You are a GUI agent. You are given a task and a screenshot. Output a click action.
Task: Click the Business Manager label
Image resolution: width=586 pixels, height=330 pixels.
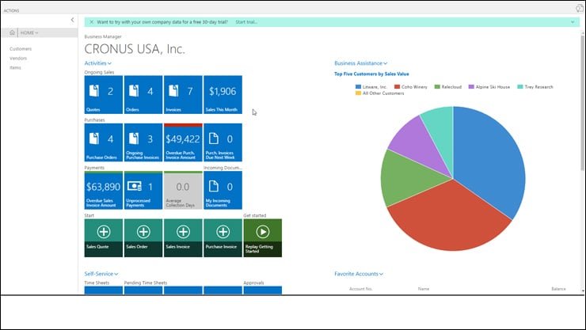click(103, 36)
